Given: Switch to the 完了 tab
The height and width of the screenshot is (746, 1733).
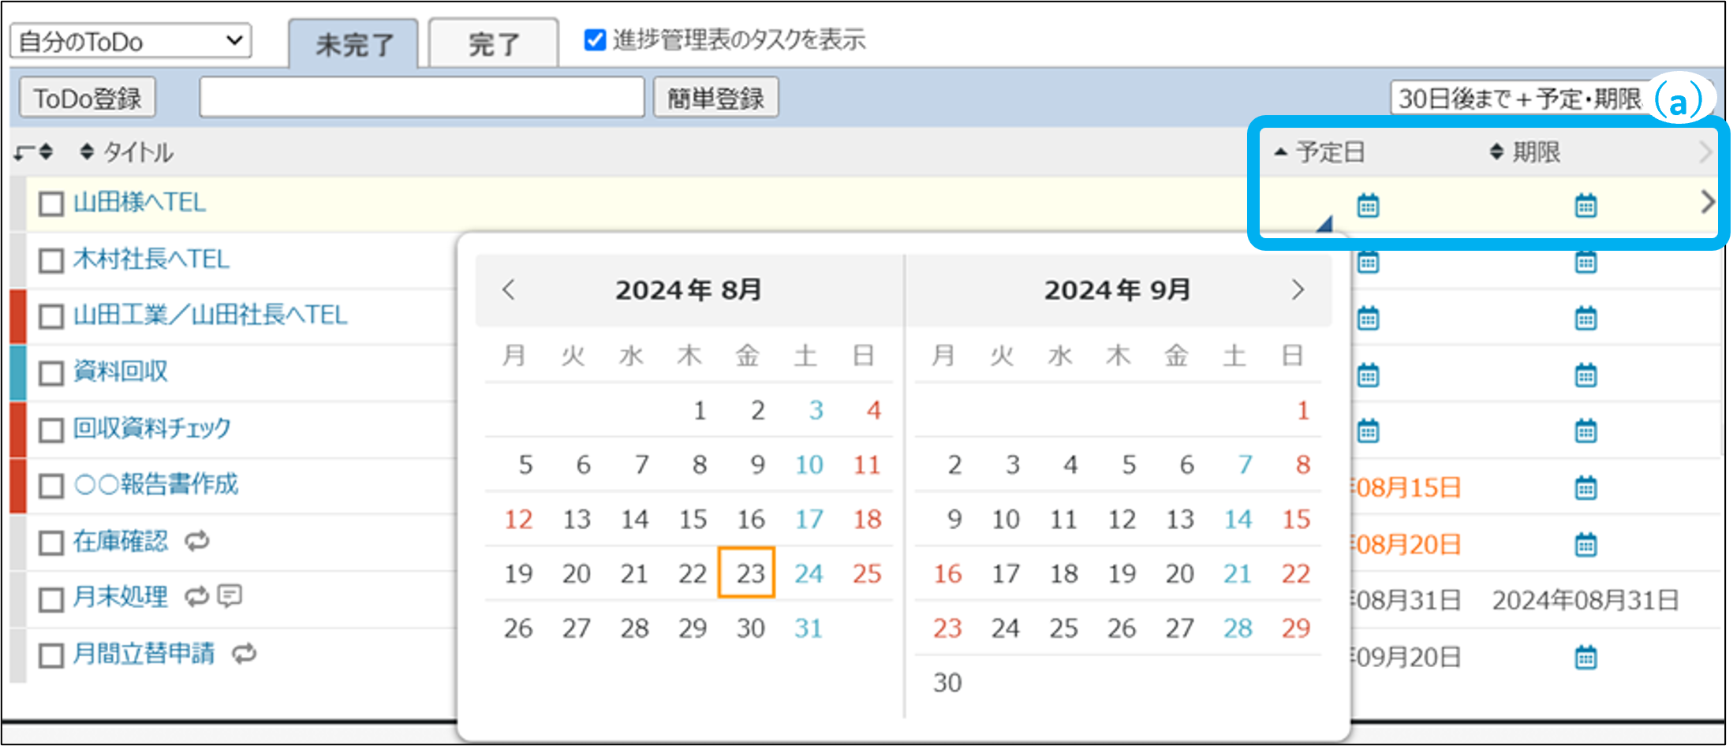Looking at the screenshot, I should (x=494, y=44).
